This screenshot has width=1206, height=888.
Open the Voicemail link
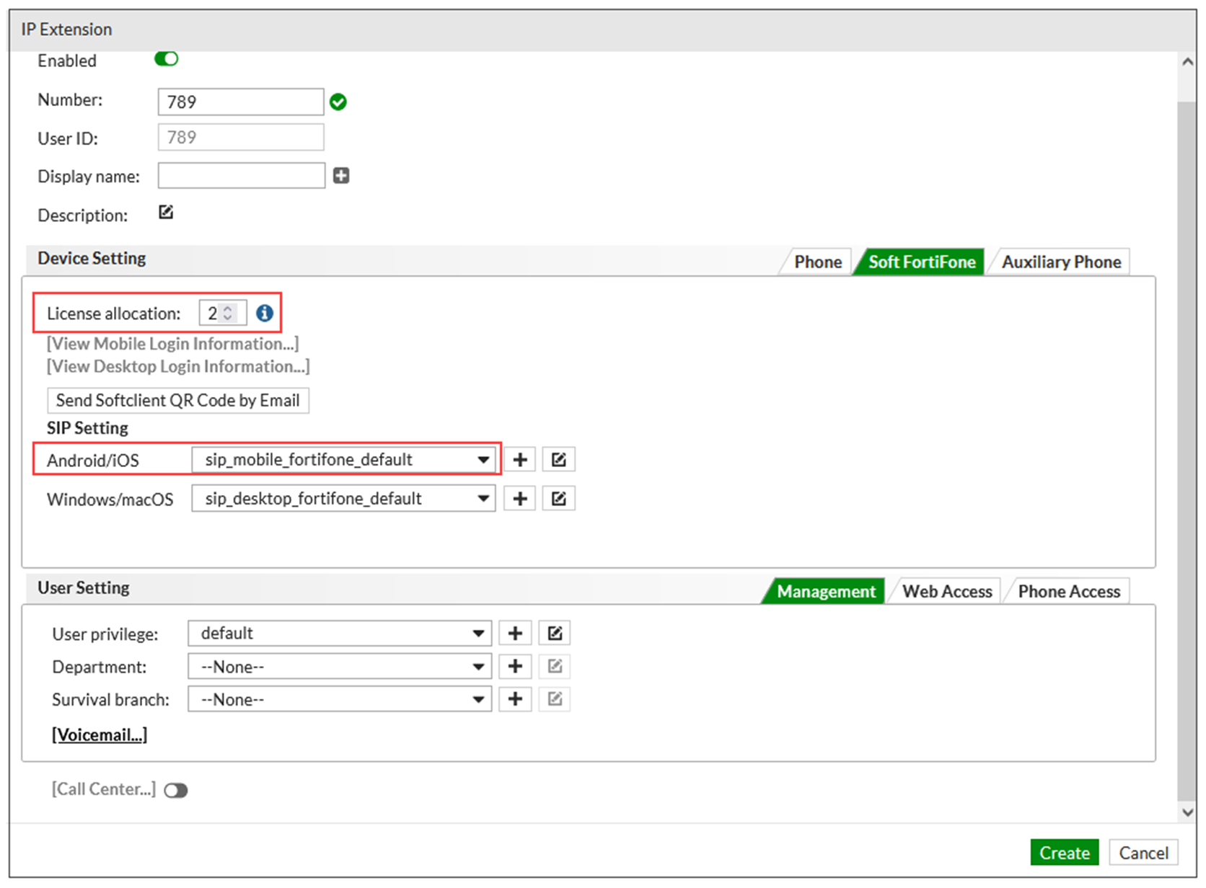pos(99,734)
